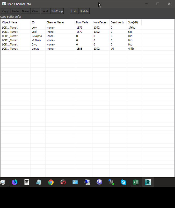Open the padlock with arrows taskbar icon
Viewport: 175px width, 208px height.
[111, 182]
